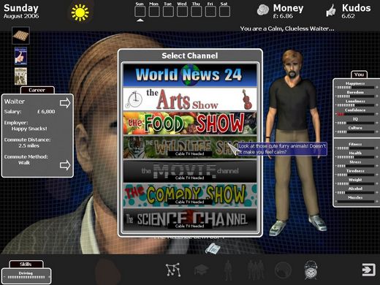Click the exit door arrow icon
The image size is (380, 285).
369,270
